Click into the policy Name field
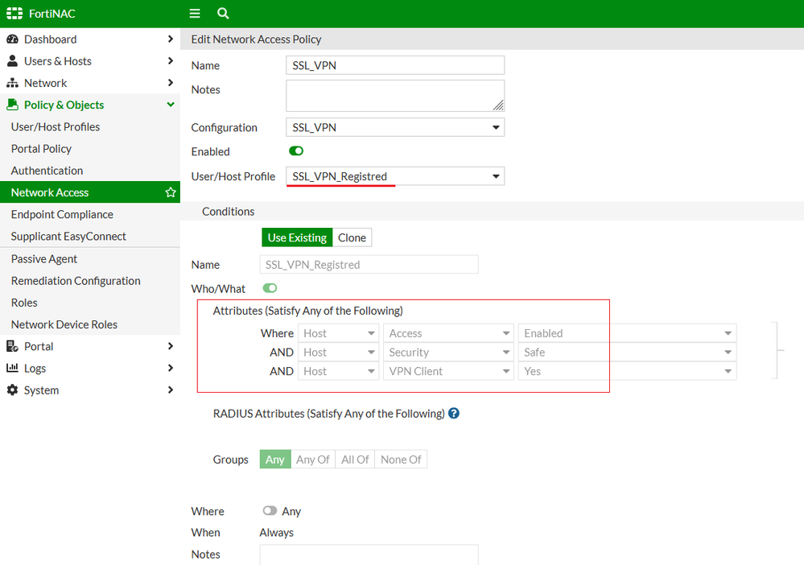The image size is (804, 565). [394, 65]
